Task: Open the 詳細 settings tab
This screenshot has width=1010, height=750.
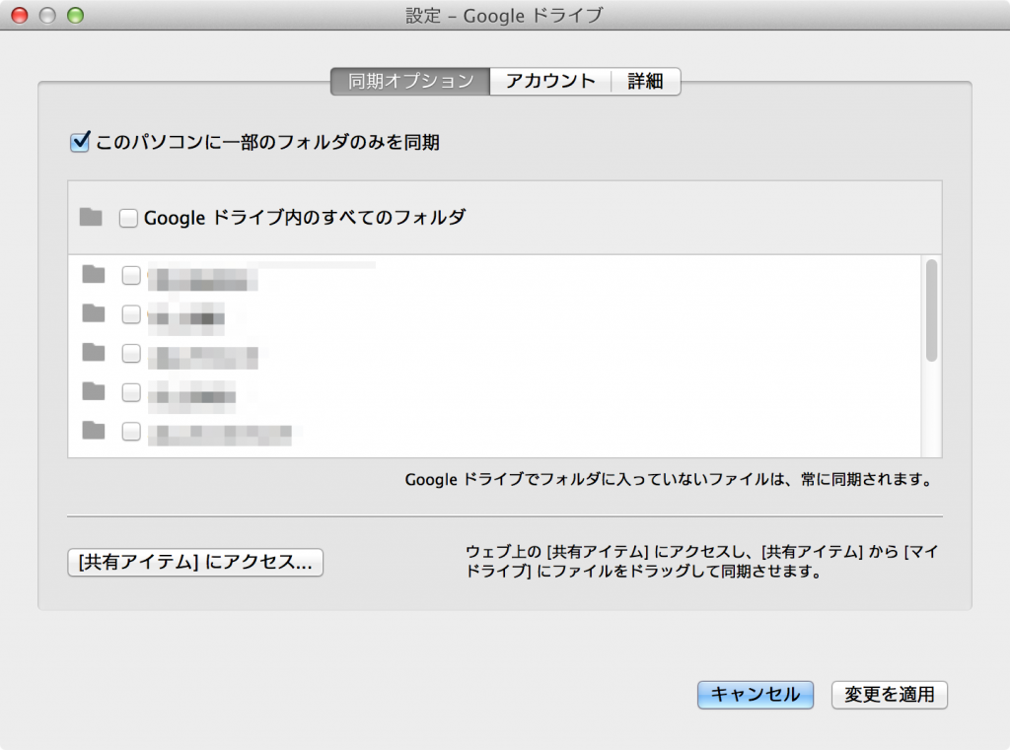Action: click(x=646, y=81)
